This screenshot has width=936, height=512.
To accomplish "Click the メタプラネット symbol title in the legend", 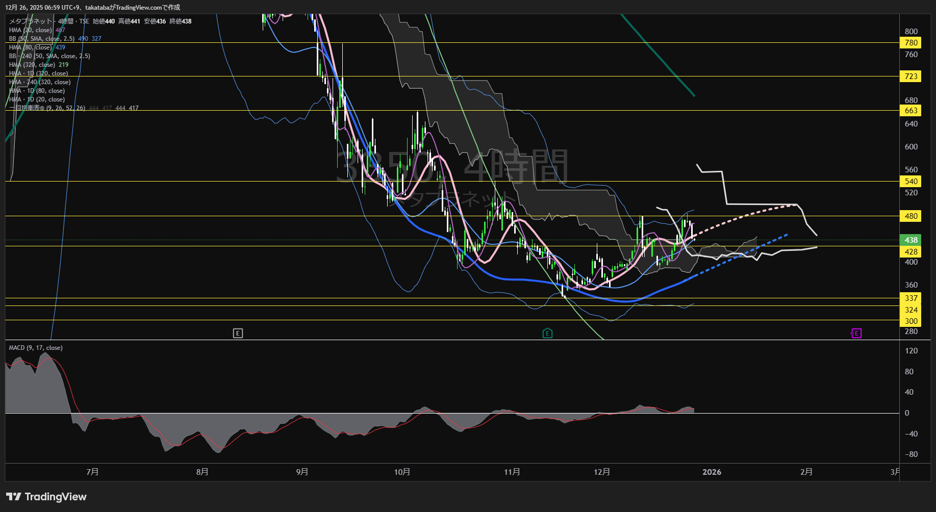I will tap(31, 21).
